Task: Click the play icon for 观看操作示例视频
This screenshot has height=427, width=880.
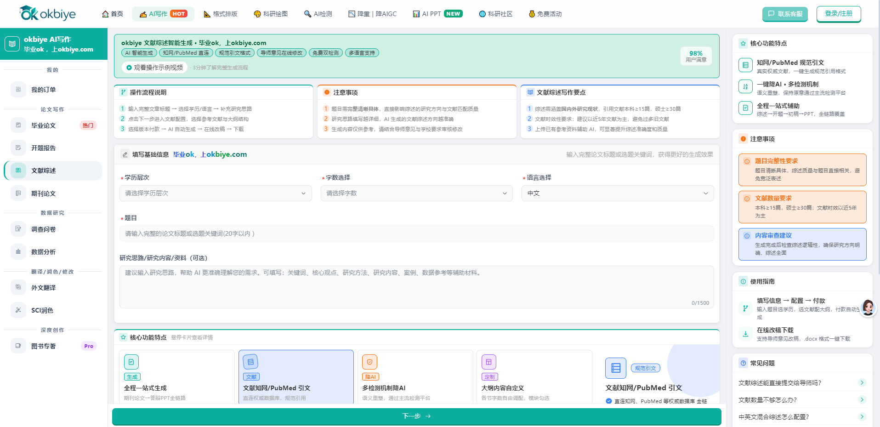Action: [129, 68]
